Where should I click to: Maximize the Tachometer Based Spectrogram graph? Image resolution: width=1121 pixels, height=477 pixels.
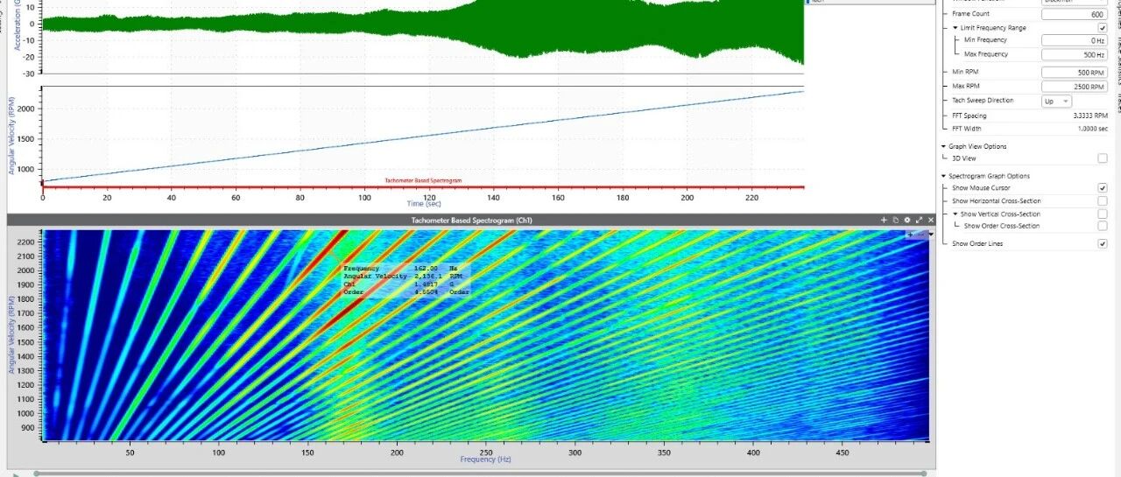coord(920,220)
